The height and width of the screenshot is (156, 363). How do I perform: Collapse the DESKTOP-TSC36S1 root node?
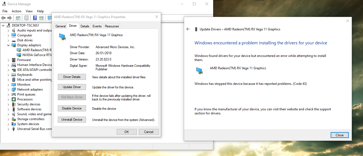pyautogui.click(x=3, y=25)
